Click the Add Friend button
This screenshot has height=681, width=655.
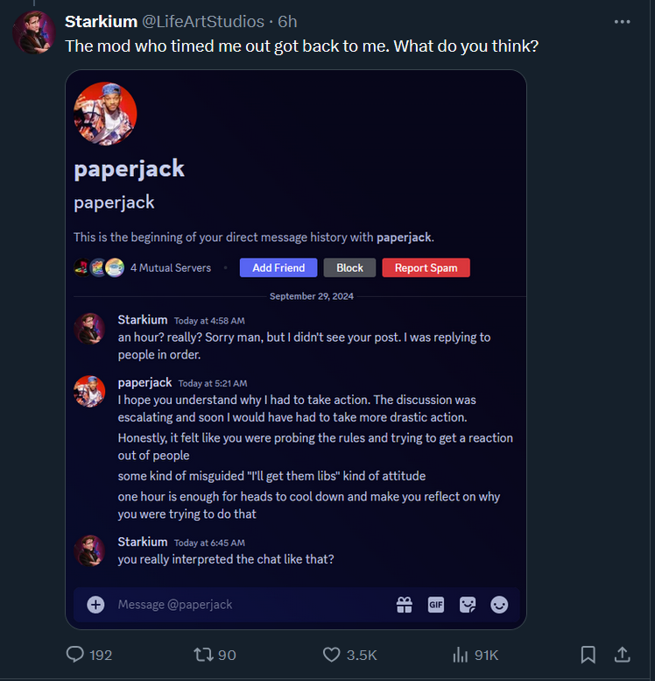(x=278, y=267)
